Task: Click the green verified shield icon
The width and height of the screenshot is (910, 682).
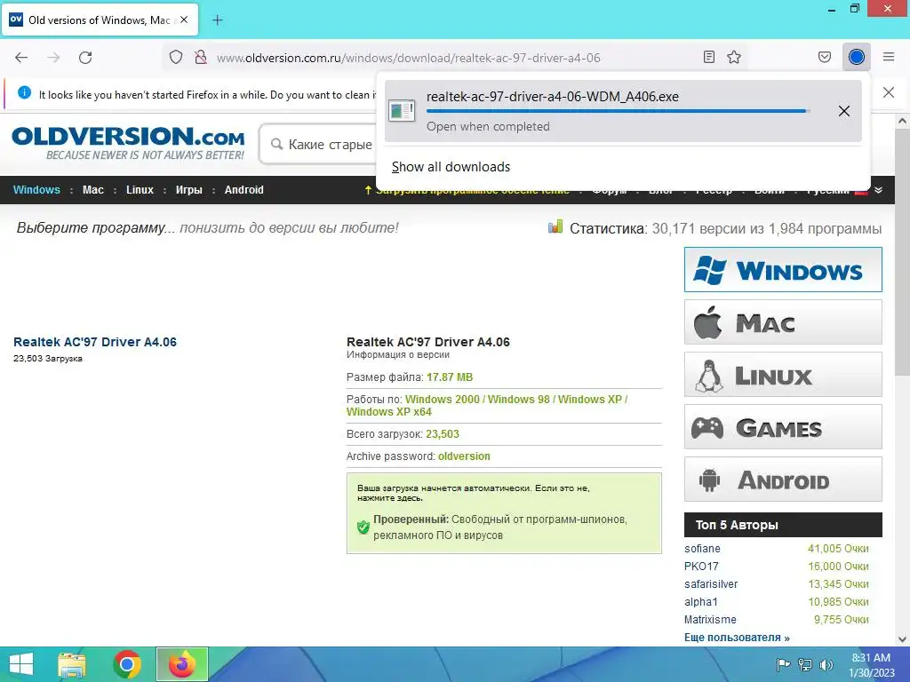Action: coord(363,527)
